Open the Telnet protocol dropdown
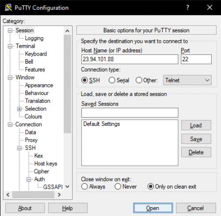This screenshot has height=216, width=221. 187,80
